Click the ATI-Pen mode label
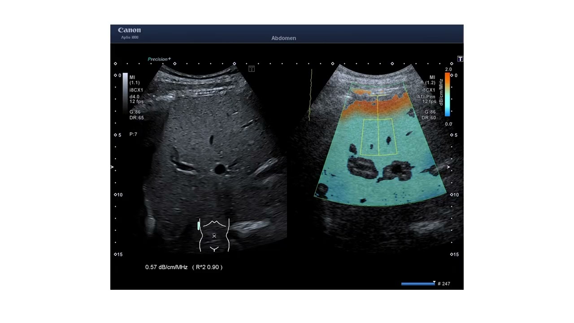The image size is (574, 323). click(426, 97)
